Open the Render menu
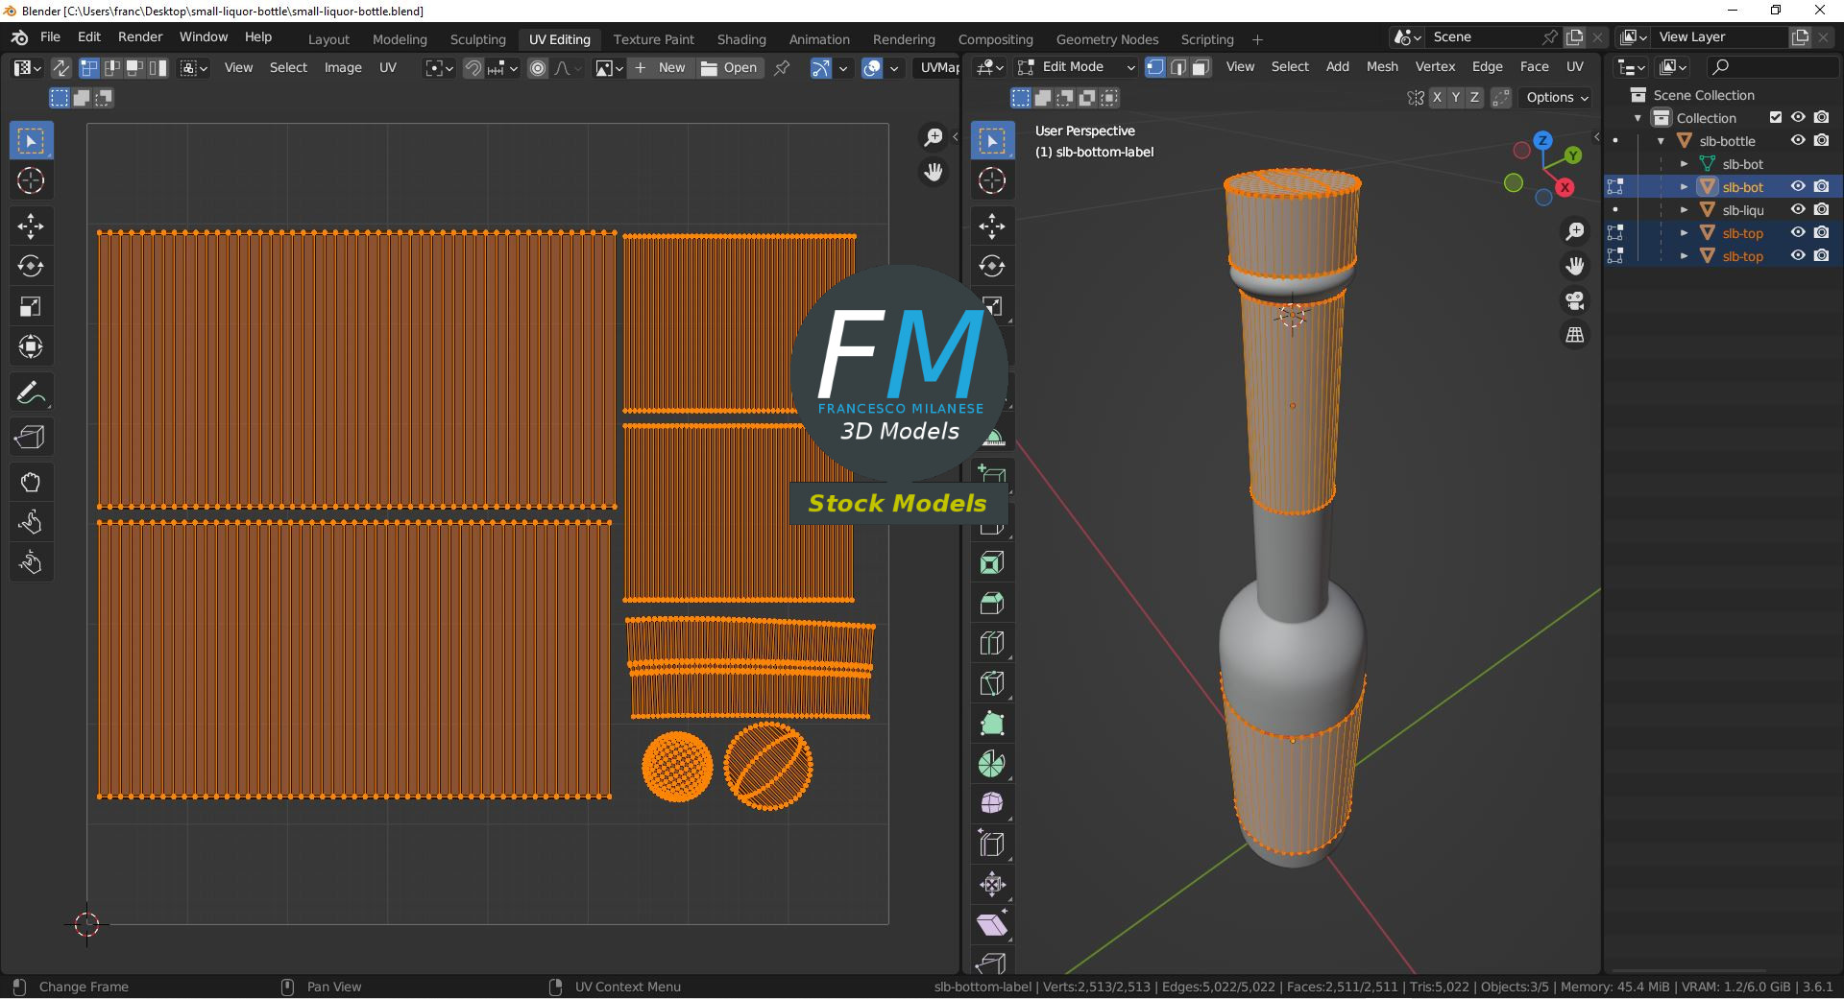This screenshot has width=1844, height=999. click(140, 36)
